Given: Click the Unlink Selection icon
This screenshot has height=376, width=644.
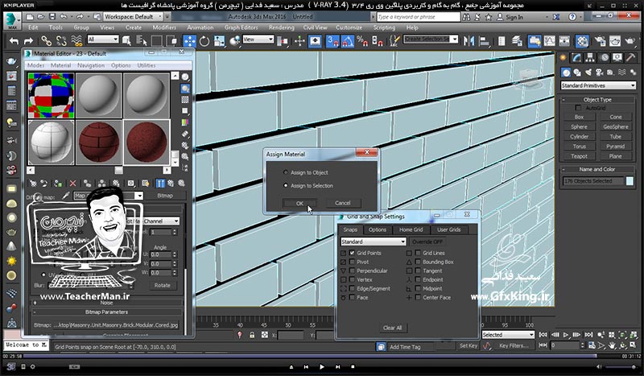Looking at the screenshot, I should [61, 41].
